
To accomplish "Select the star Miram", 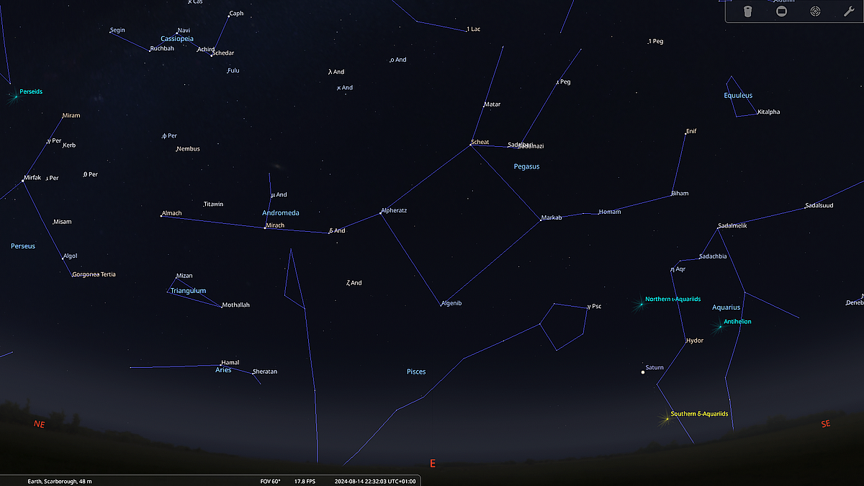I will (63, 117).
